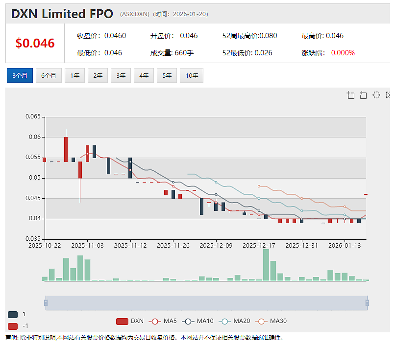Screen dimensions: 395x346
Task: Click the 2025-12-17 axis date
Action: click(x=259, y=246)
